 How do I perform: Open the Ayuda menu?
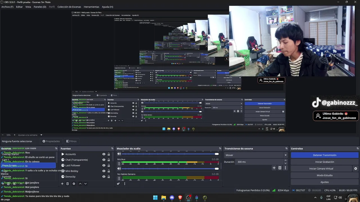(107, 7)
